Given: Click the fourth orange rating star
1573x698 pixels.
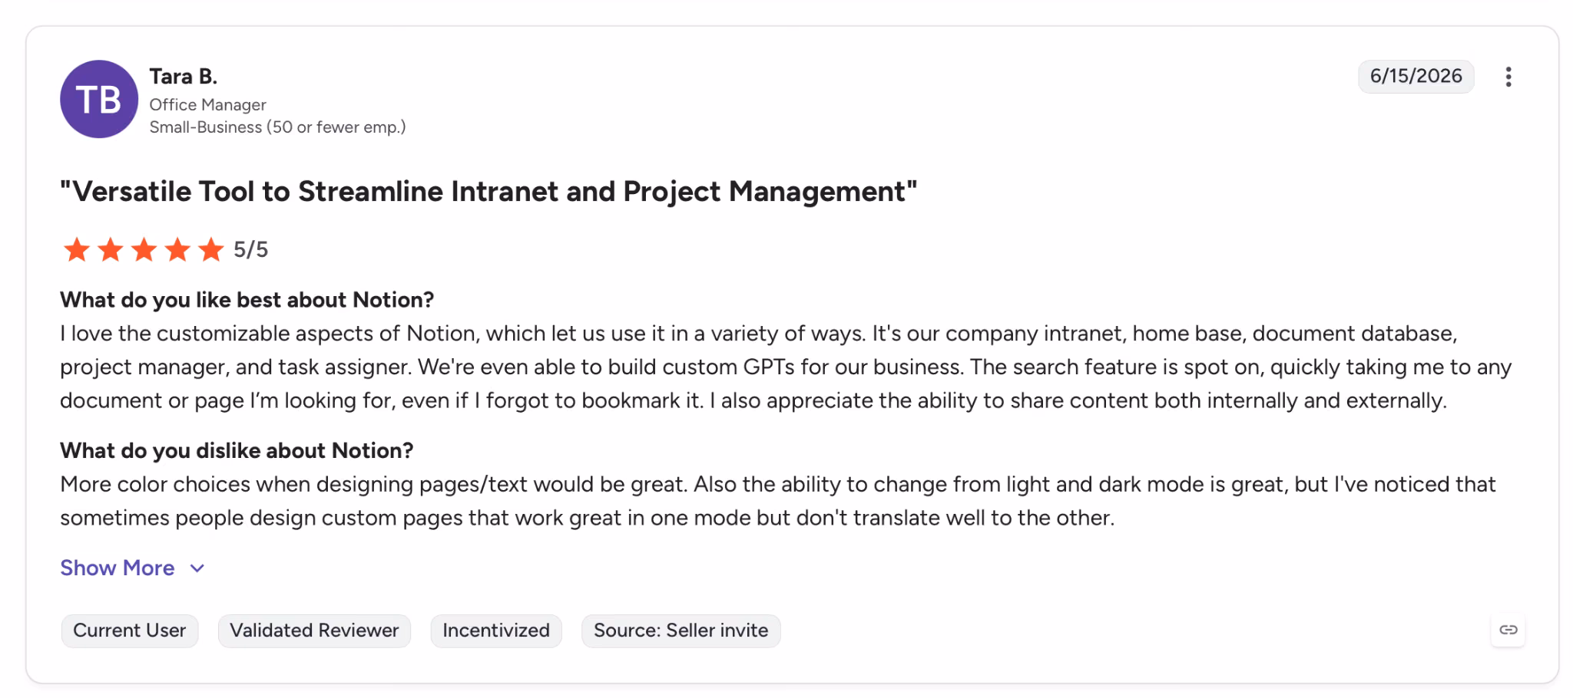Looking at the screenshot, I should [x=177, y=249].
